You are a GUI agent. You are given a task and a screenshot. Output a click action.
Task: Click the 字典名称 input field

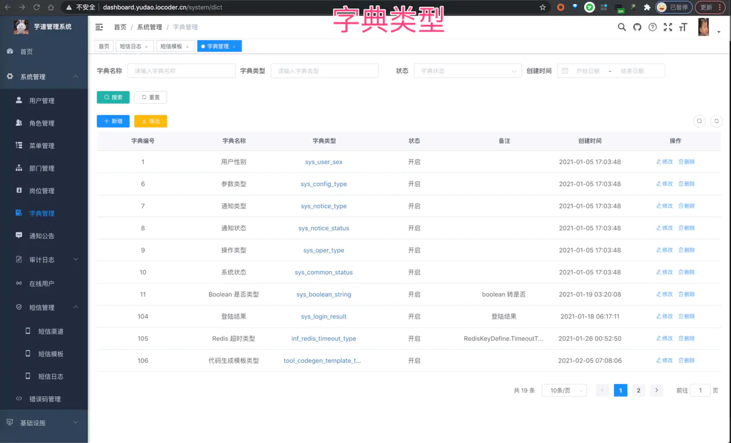pyautogui.click(x=181, y=71)
